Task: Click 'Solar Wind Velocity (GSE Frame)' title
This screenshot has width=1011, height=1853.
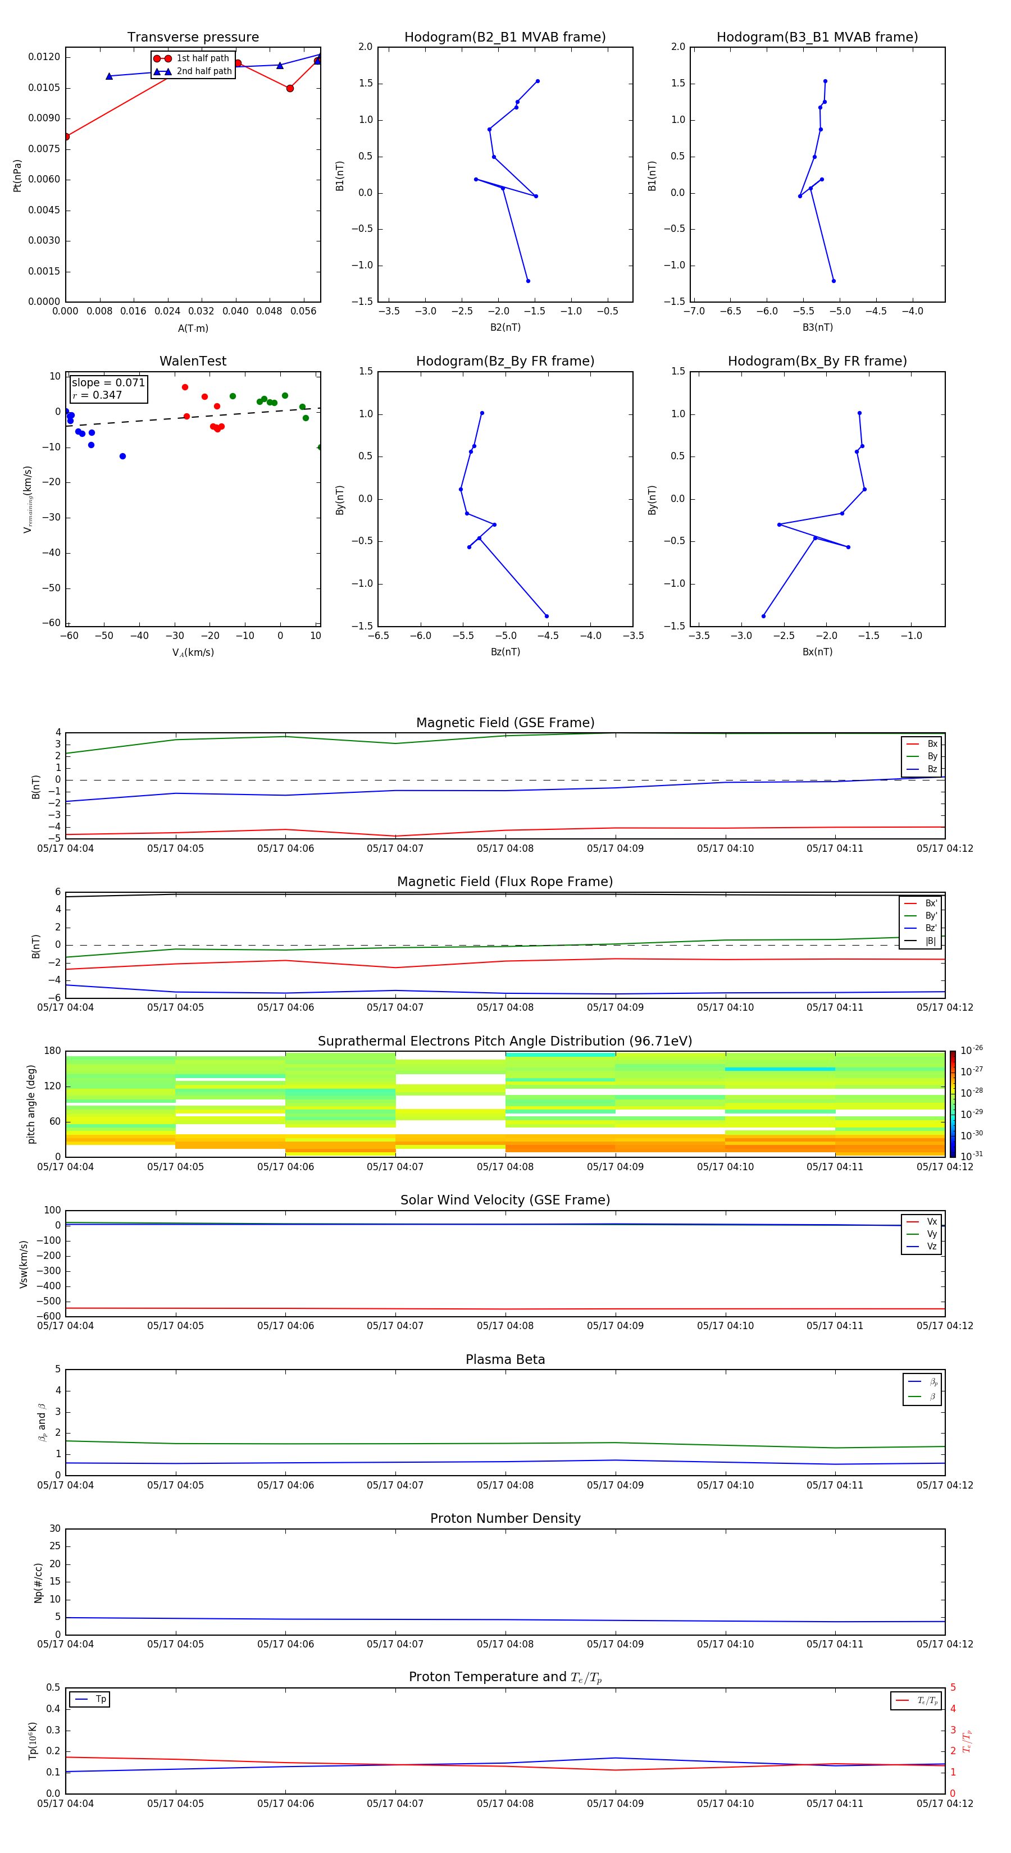Action: pos(505,1200)
